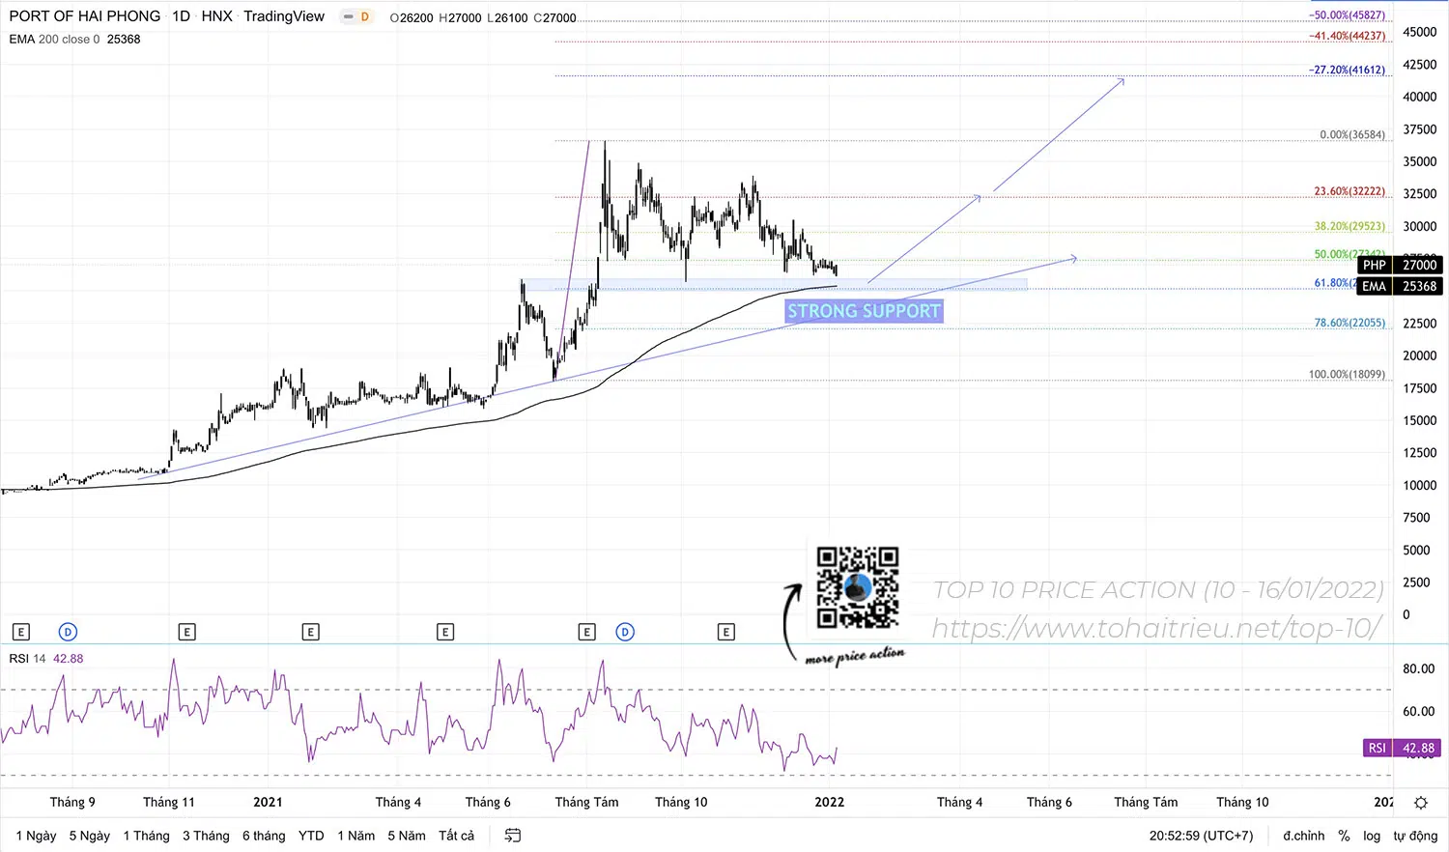The image size is (1449, 852).
Task: Open the chart settings gear
Action: click(x=1420, y=802)
